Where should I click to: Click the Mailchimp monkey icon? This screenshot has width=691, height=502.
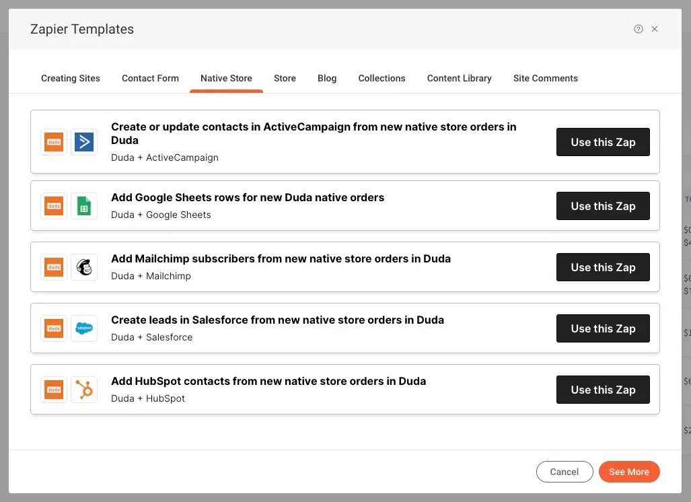[83, 267]
